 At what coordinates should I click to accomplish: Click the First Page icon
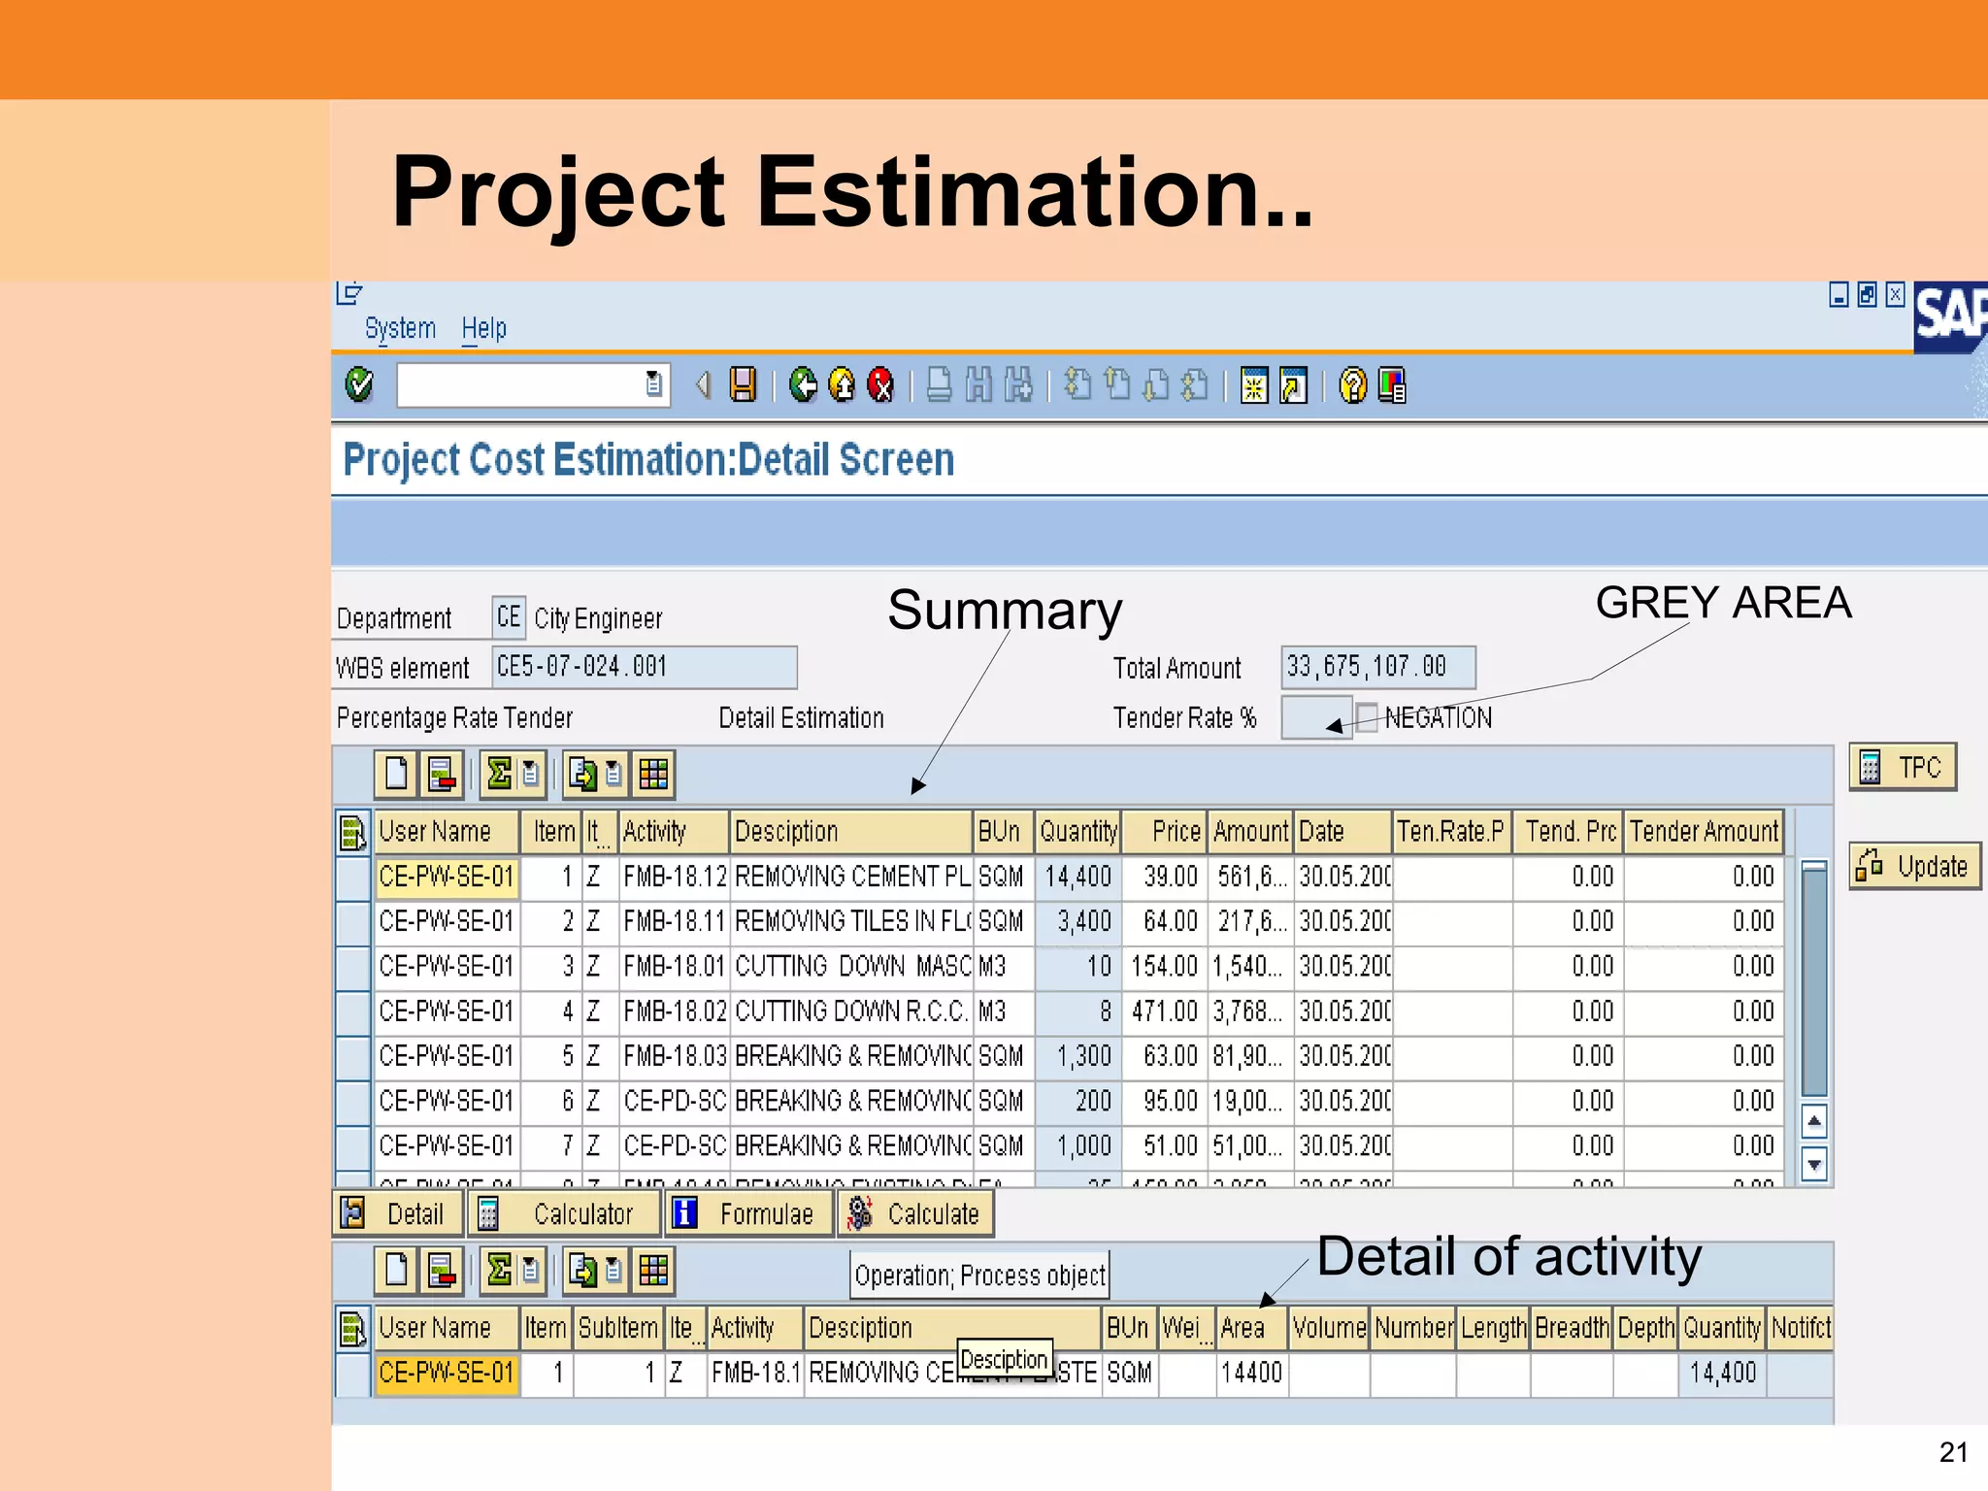click(x=1077, y=385)
